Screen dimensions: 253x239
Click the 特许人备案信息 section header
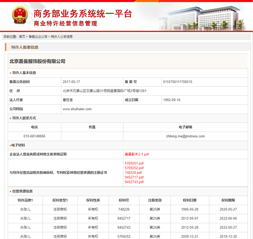25,47
